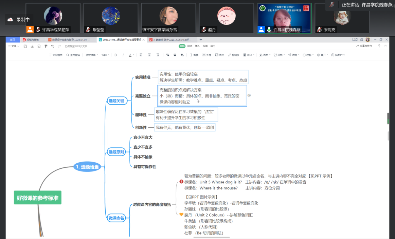Open the font family dropdown 微软雅黑
Screen dimensions: 395x239
click(91, 55)
